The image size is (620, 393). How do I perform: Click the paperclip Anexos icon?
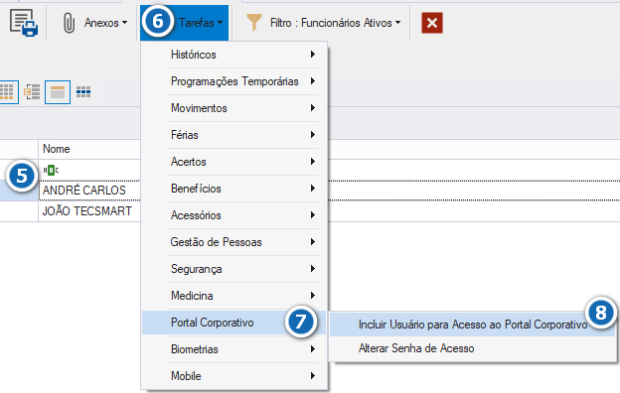click(x=69, y=23)
